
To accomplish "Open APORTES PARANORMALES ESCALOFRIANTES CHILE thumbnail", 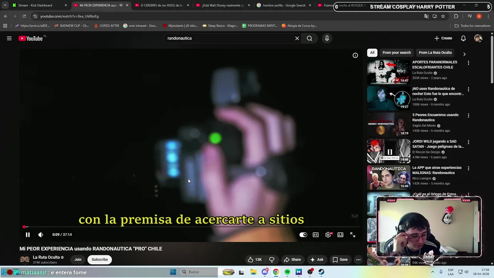I will (389, 72).
